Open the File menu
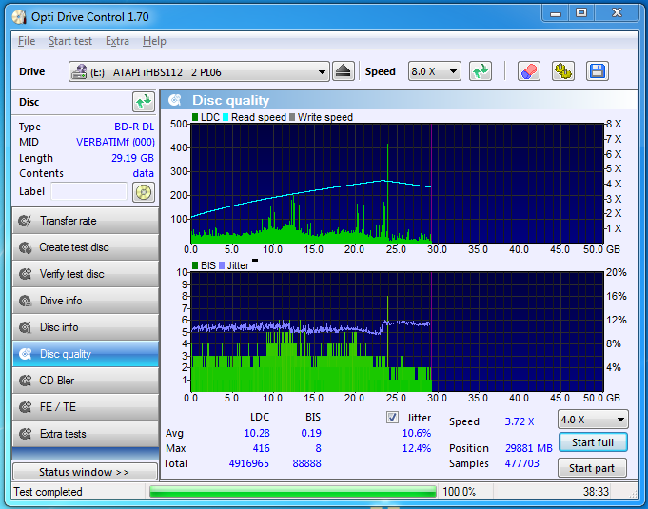Screen dimensions: 648x509 pyautogui.click(x=27, y=41)
